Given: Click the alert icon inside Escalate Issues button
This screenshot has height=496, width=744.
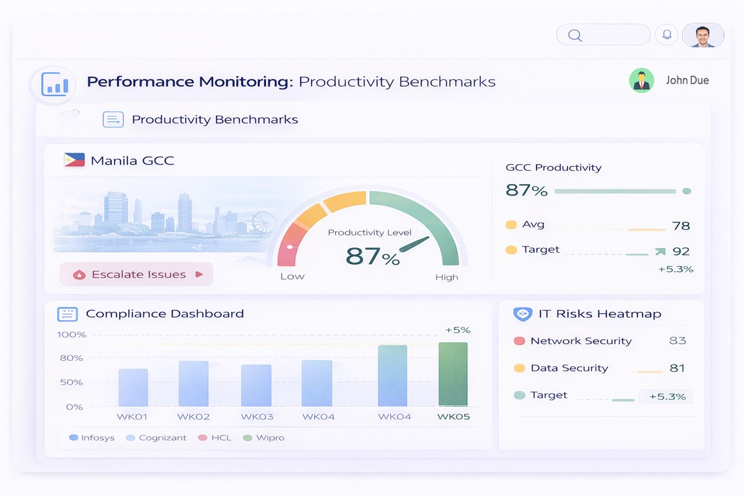Looking at the screenshot, I should click(79, 274).
